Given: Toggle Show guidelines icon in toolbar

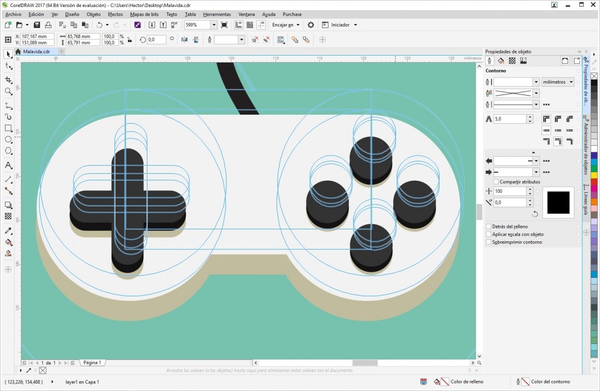Looking at the screenshot, I should click(x=261, y=25).
